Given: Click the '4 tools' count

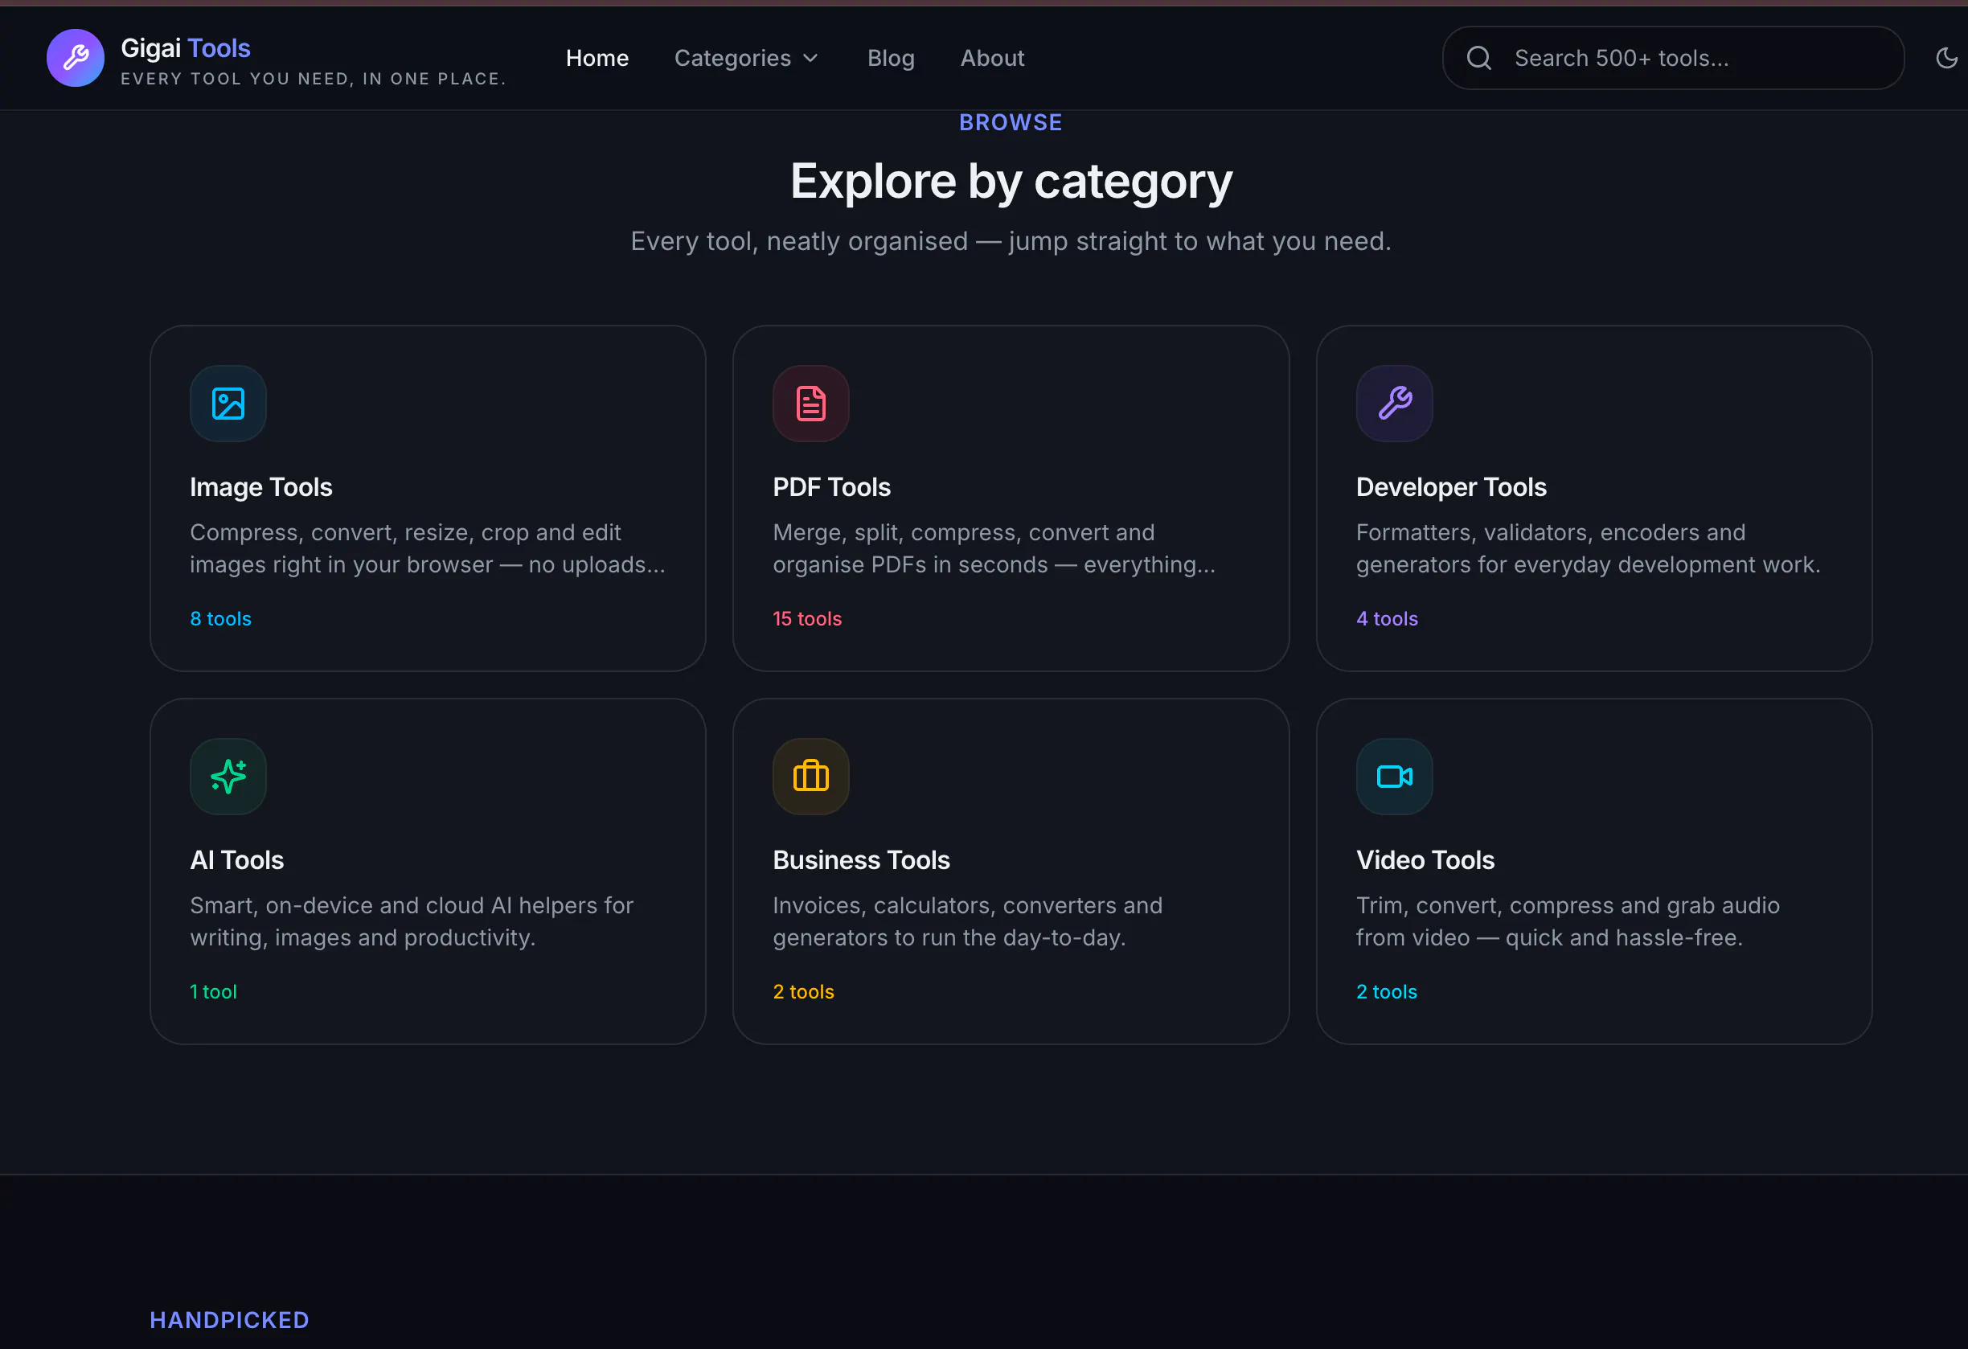Looking at the screenshot, I should coord(1386,618).
